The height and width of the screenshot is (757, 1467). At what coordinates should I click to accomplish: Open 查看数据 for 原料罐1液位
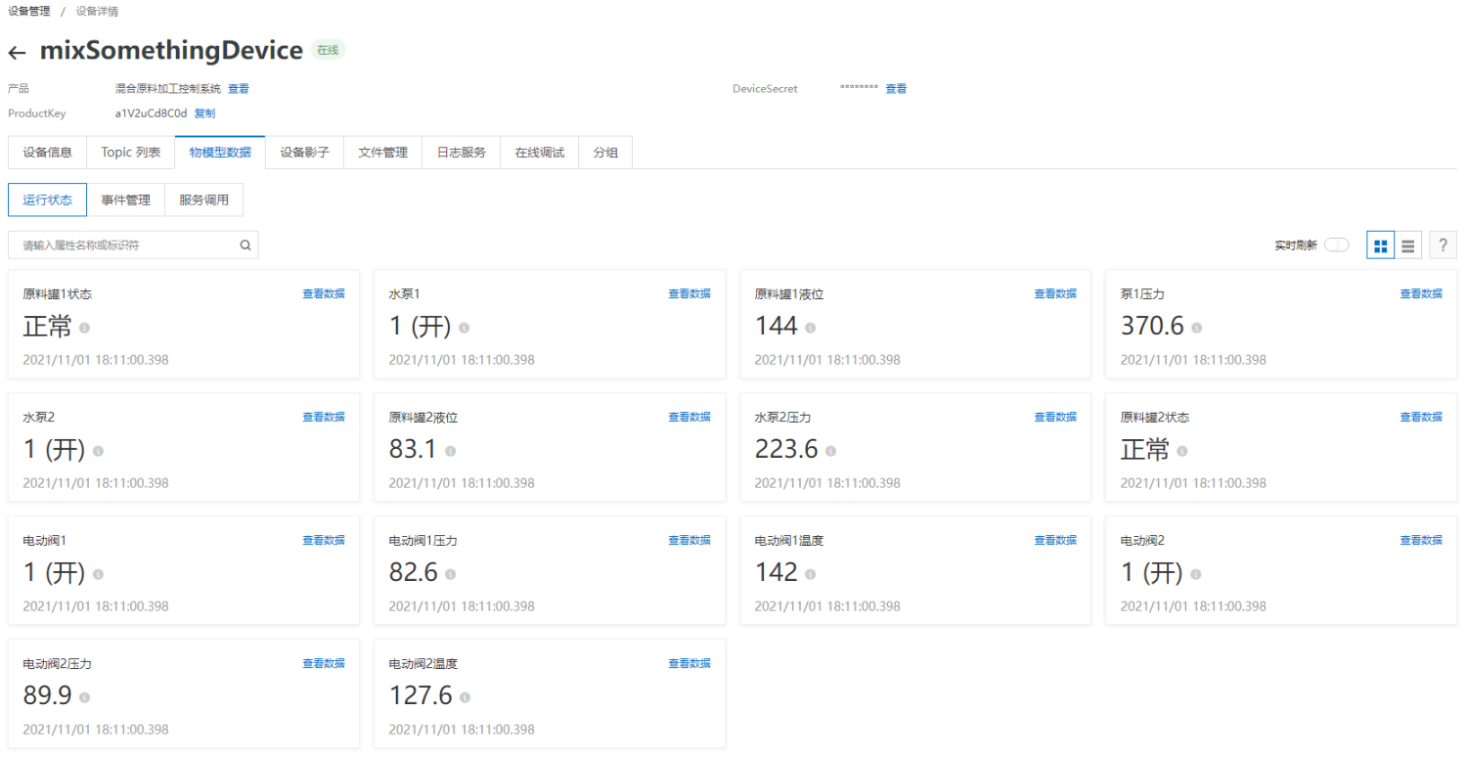(1055, 293)
